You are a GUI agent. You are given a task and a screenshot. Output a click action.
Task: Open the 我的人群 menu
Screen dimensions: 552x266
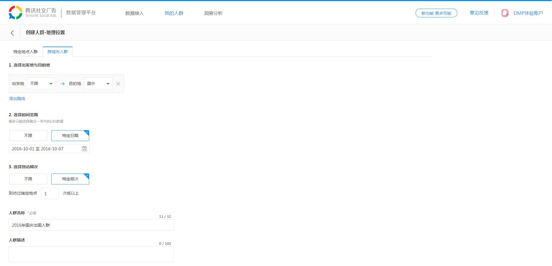[x=174, y=13]
